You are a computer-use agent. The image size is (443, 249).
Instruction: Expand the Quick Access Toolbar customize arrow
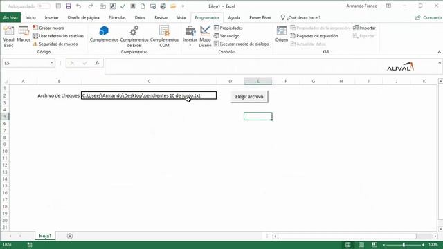(183, 6)
